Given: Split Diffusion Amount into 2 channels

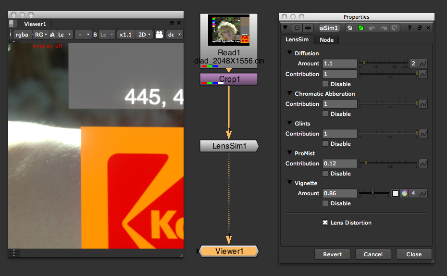Looking at the screenshot, I should pyautogui.click(x=413, y=63).
